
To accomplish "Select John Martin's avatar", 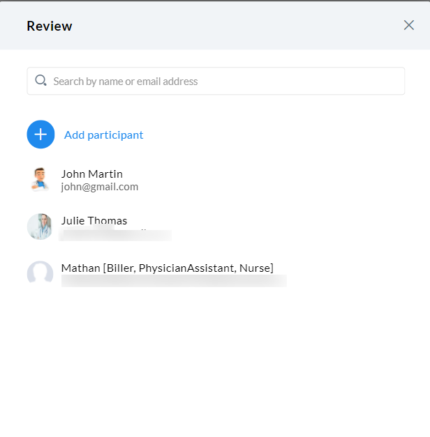I will tap(40, 179).
